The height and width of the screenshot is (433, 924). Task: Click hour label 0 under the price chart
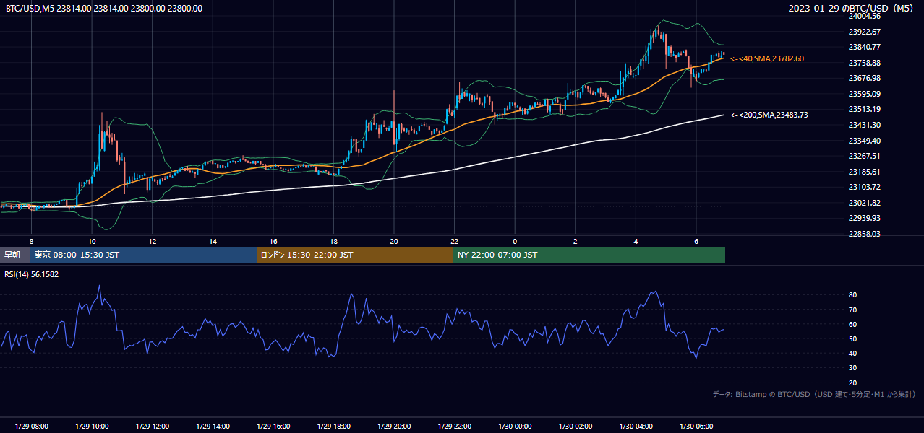tap(515, 241)
